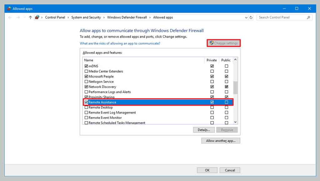The image size is (320, 181).
Task: Click the back navigation arrow
Action: coord(10,17)
